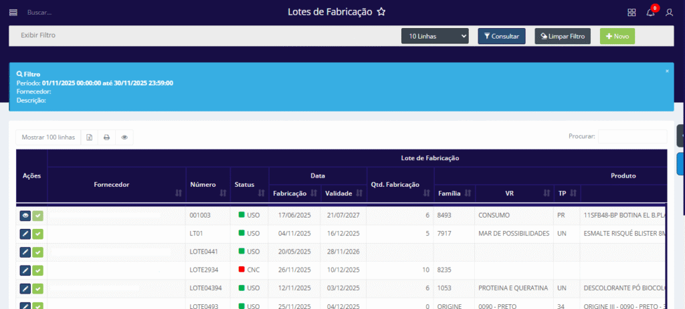Check the green confirm box for LOTE0441
The height and width of the screenshot is (309, 685).
(x=38, y=252)
